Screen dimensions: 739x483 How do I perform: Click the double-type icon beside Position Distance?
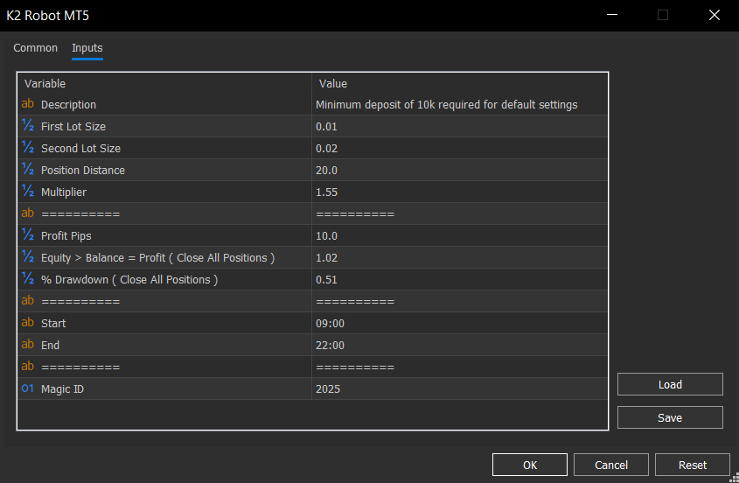[x=28, y=169]
